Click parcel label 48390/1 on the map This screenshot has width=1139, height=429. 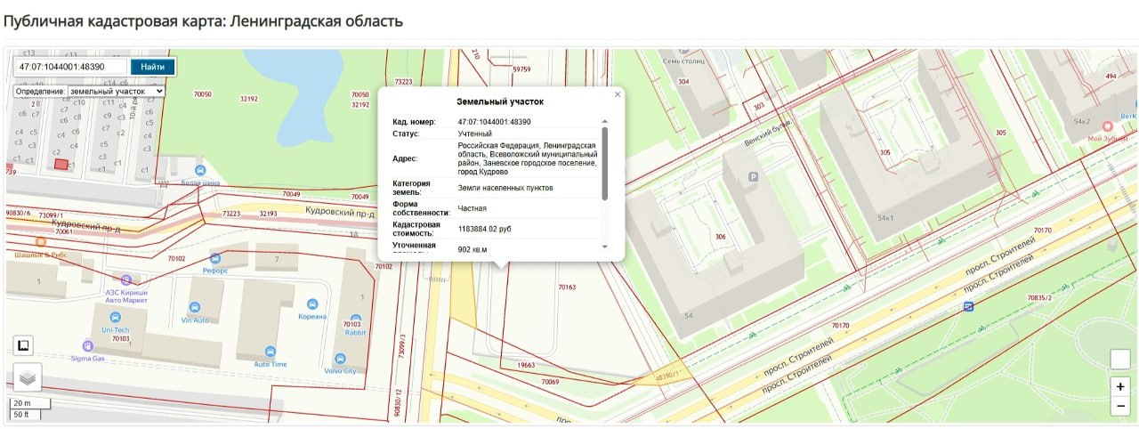click(666, 377)
